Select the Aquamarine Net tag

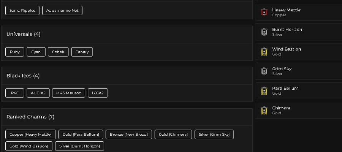coord(62,11)
